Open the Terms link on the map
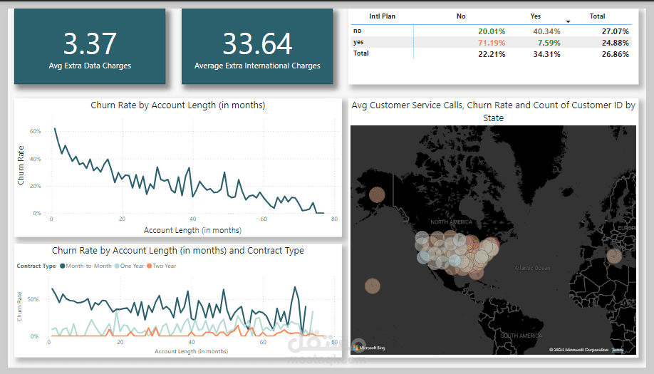Image resolution: width=654 pixels, height=374 pixels. coord(618,350)
